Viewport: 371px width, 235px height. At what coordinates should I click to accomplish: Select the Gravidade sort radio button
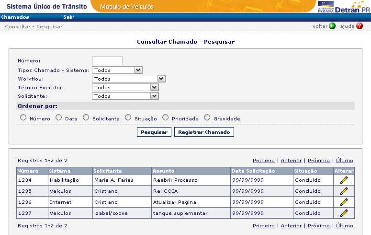tap(207, 117)
